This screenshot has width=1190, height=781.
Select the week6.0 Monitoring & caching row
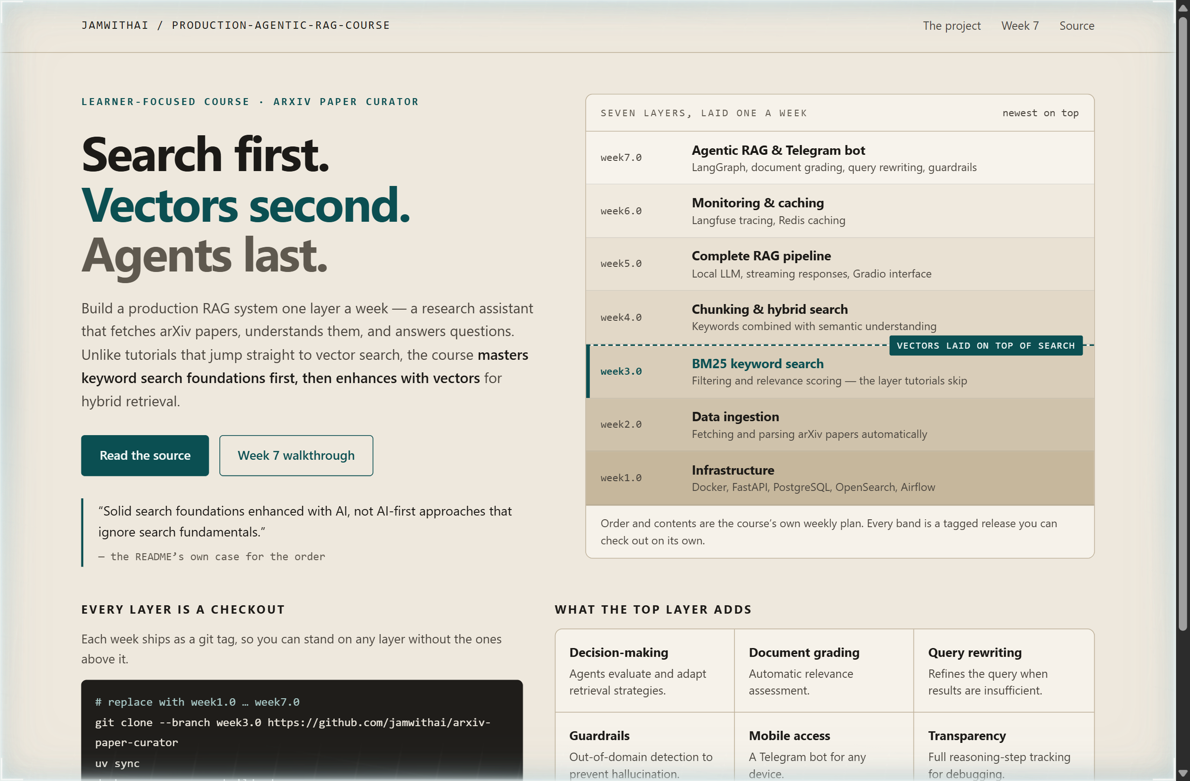click(x=840, y=211)
